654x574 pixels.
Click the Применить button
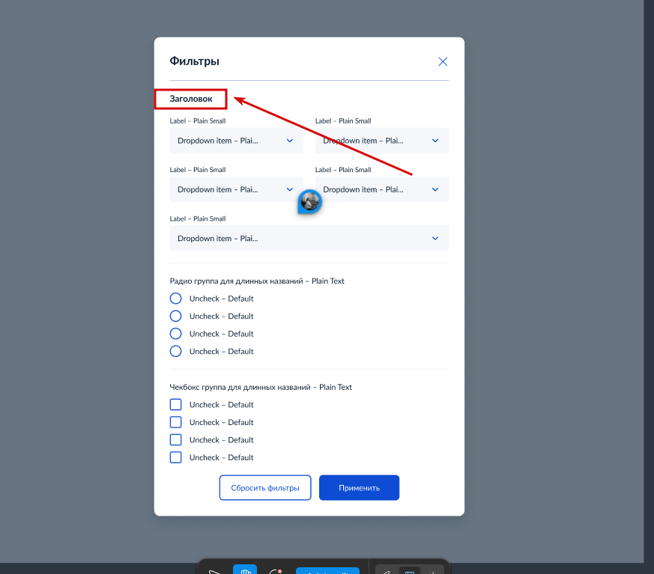click(x=359, y=488)
